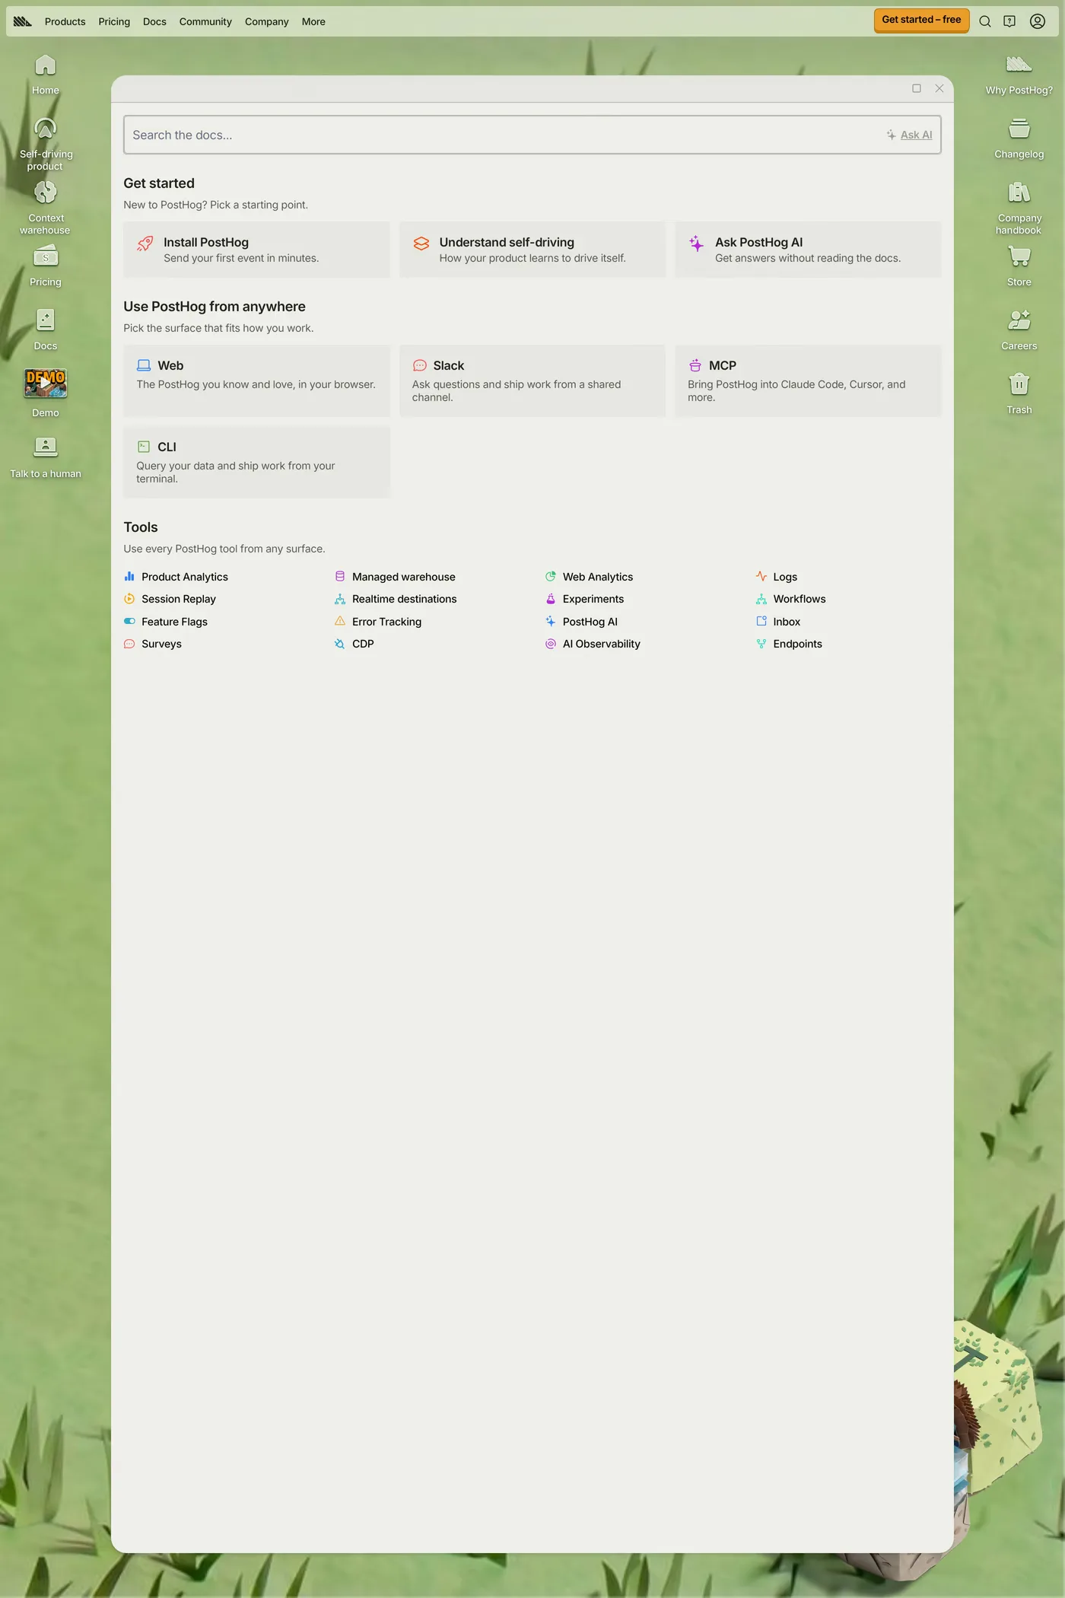
Task: Open the CLI surface card
Action: point(256,462)
